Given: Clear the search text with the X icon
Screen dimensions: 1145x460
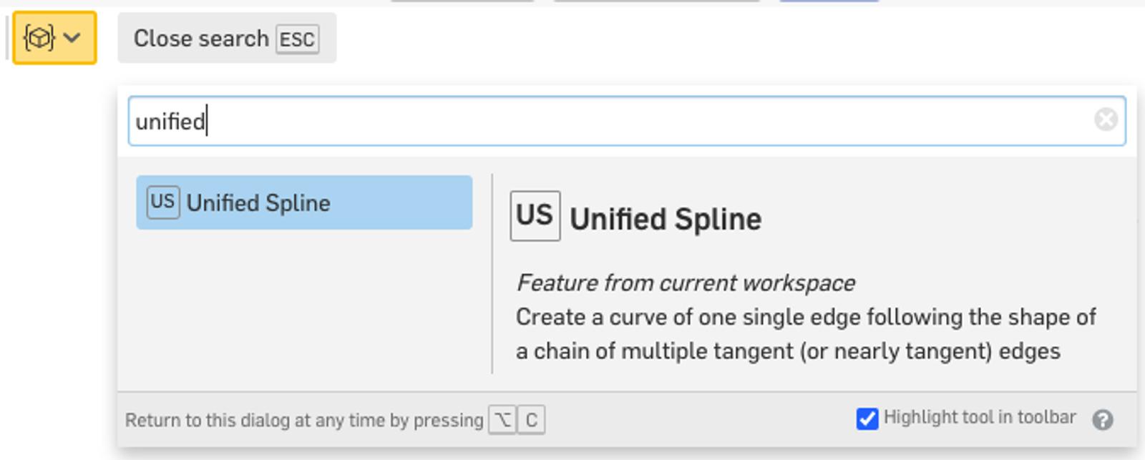Looking at the screenshot, I should coord(1106,119).
